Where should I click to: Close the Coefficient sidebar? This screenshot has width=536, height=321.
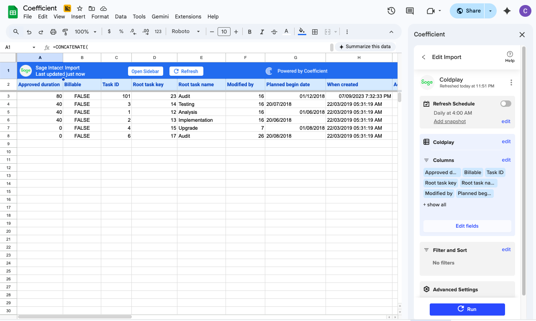pyautogui.click(x=522, y=35)
